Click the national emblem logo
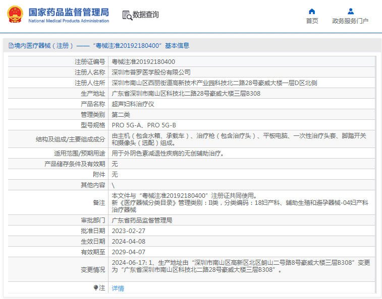Image resolution: width=382 pixels, height=299 pixels. pos(15,14)
